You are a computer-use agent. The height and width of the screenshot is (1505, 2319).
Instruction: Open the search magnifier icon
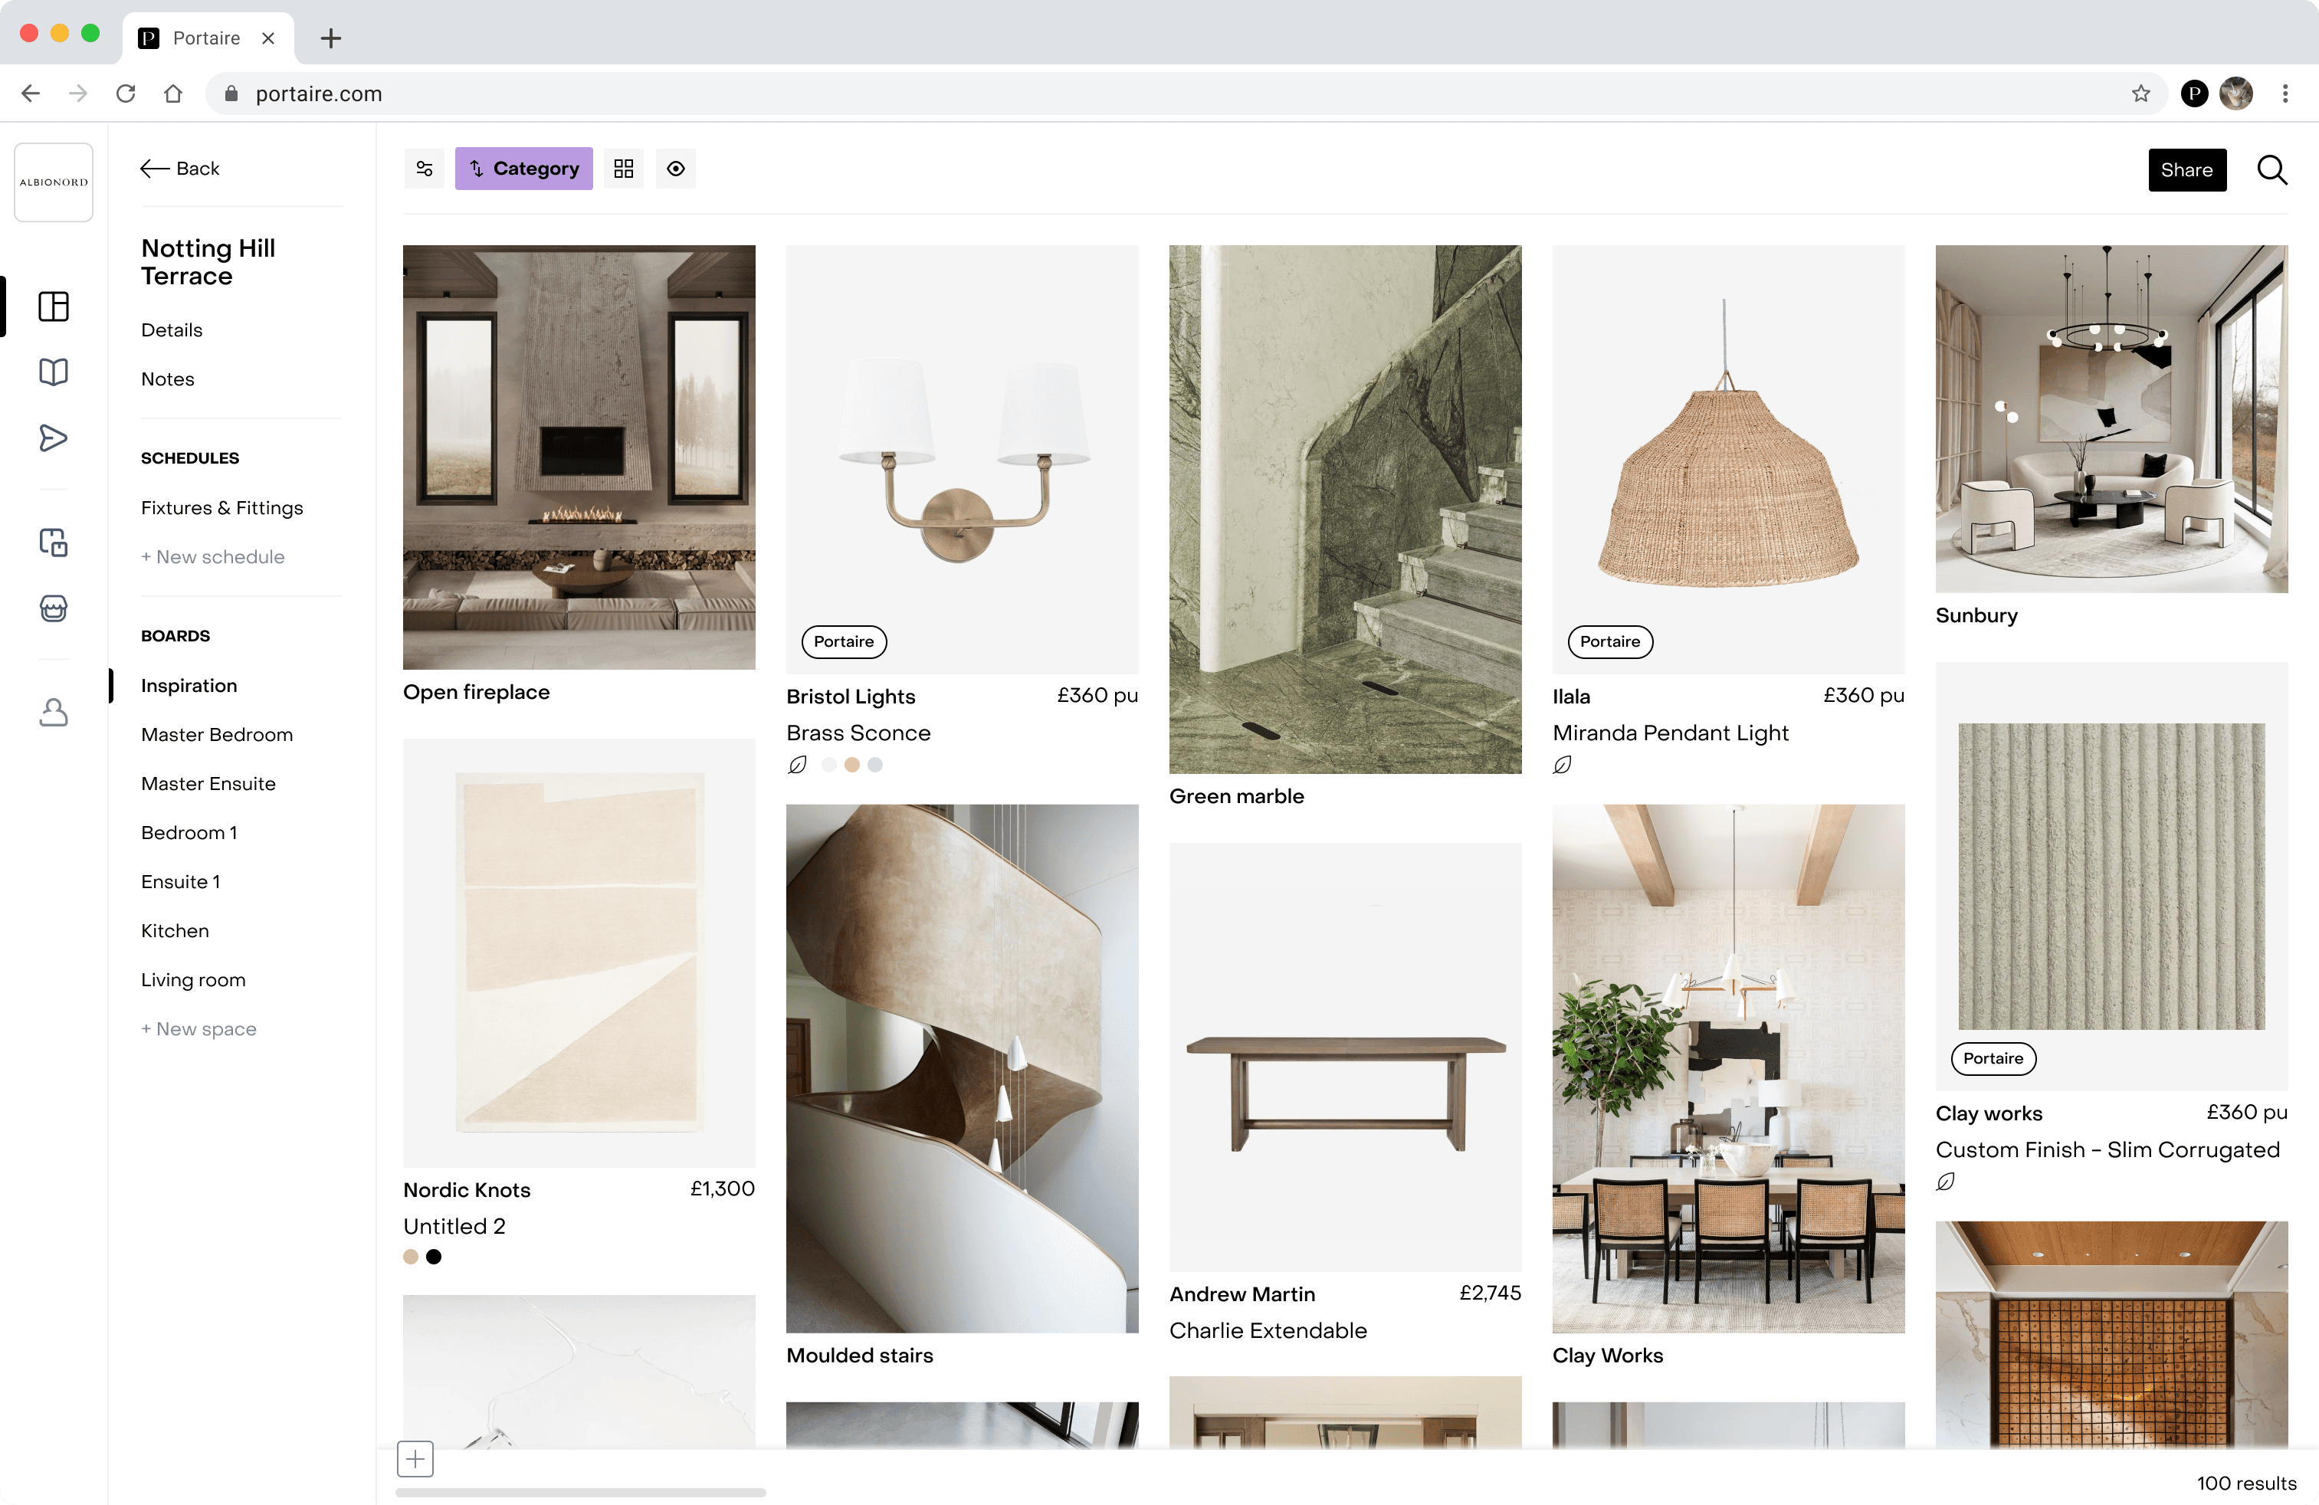[2271, 169]
